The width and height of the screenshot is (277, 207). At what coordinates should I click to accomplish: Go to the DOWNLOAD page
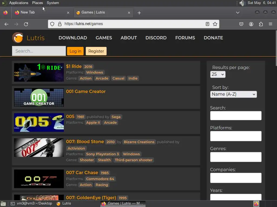73,38
